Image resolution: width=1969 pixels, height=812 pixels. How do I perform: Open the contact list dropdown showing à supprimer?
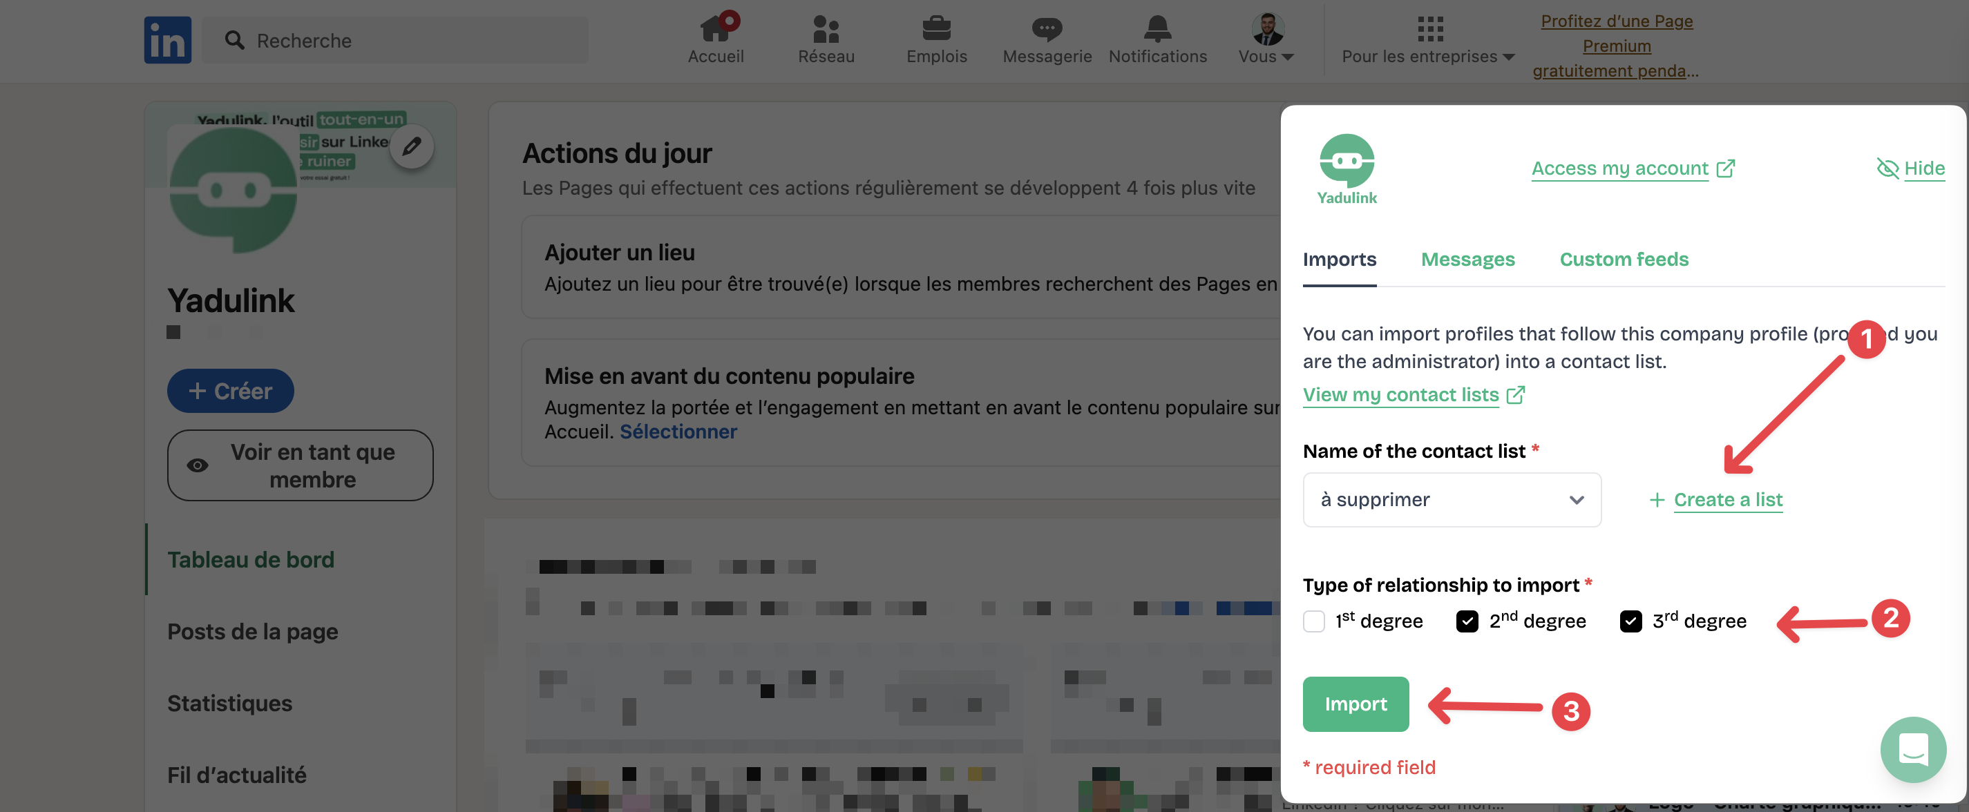(1451, 500)
